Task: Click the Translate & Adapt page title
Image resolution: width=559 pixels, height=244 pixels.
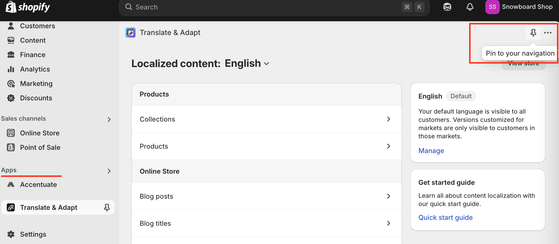Action: coord(170,32)
